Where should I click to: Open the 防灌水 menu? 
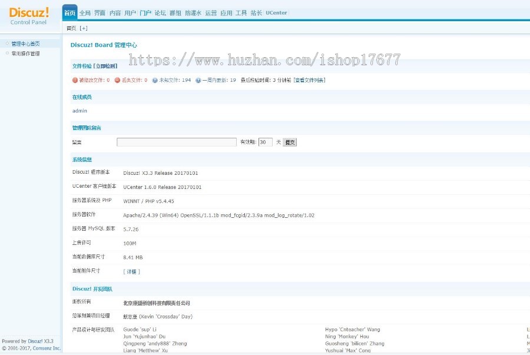click(x=193, y=13)
